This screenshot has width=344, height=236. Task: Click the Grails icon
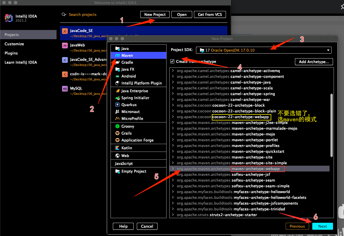[x=117, y=133]
